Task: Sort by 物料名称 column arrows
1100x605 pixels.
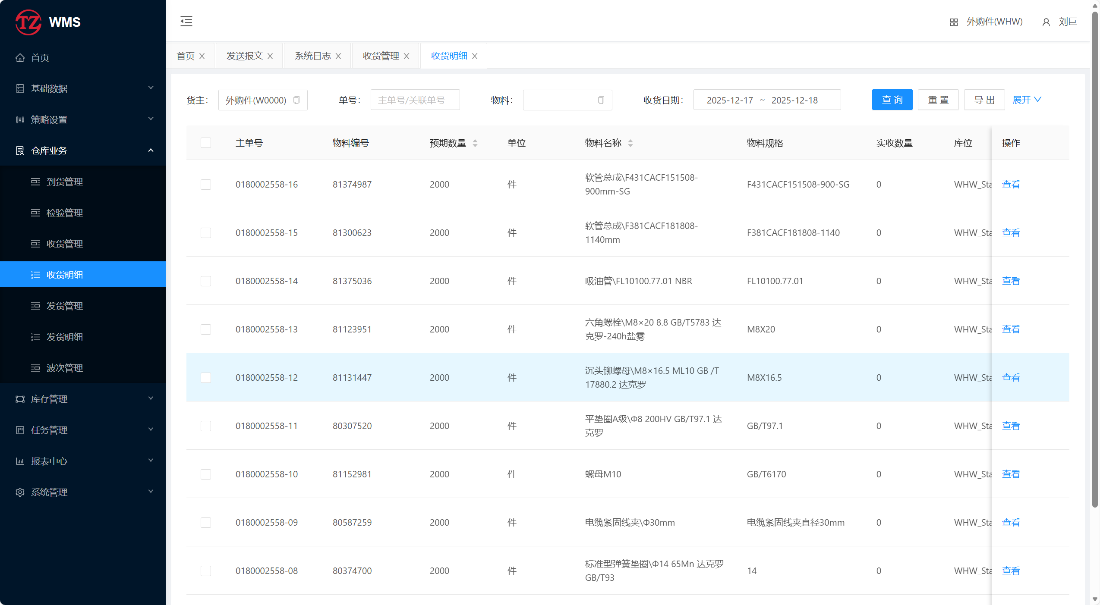Action: pos(630,143)
